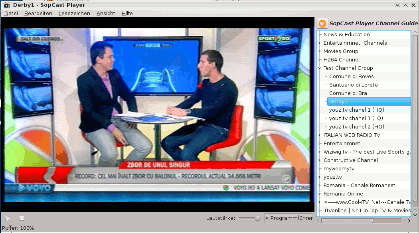
Task: Click the mywebmytv label
Action: pyautogui.click(x=339, y=169)
